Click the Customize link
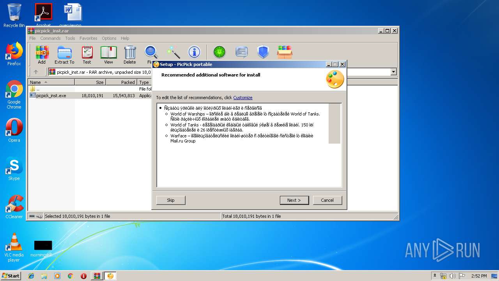499x281 pixels. [x=243, y=98]
